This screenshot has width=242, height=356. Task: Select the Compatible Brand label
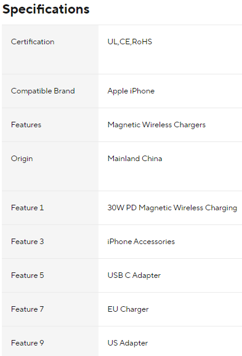coord(42,91)
